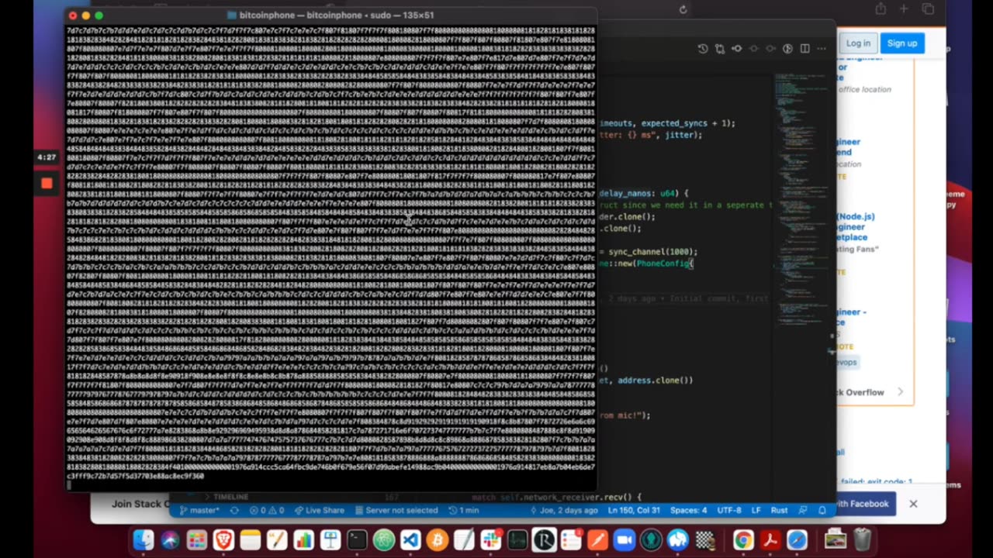Open Finder from the dock
993x558 pixels.
144,539
